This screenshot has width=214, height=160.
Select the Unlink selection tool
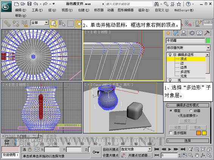click(x=16, y=23)
